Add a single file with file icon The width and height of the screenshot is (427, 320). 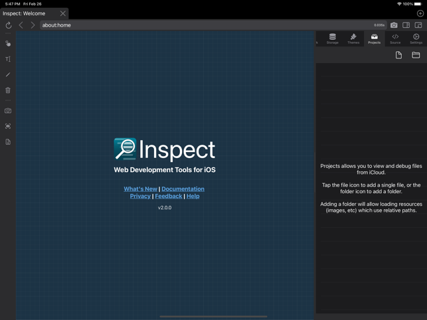(398, 55)
